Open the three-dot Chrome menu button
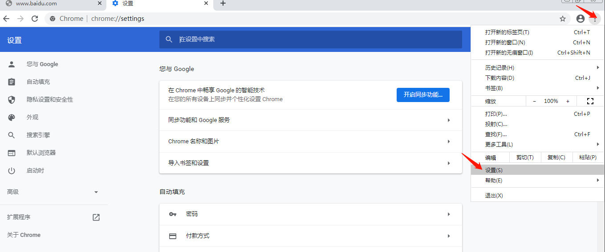Image resolution: width=605 pixels, height=252 pixels. (x=595, y=19)
